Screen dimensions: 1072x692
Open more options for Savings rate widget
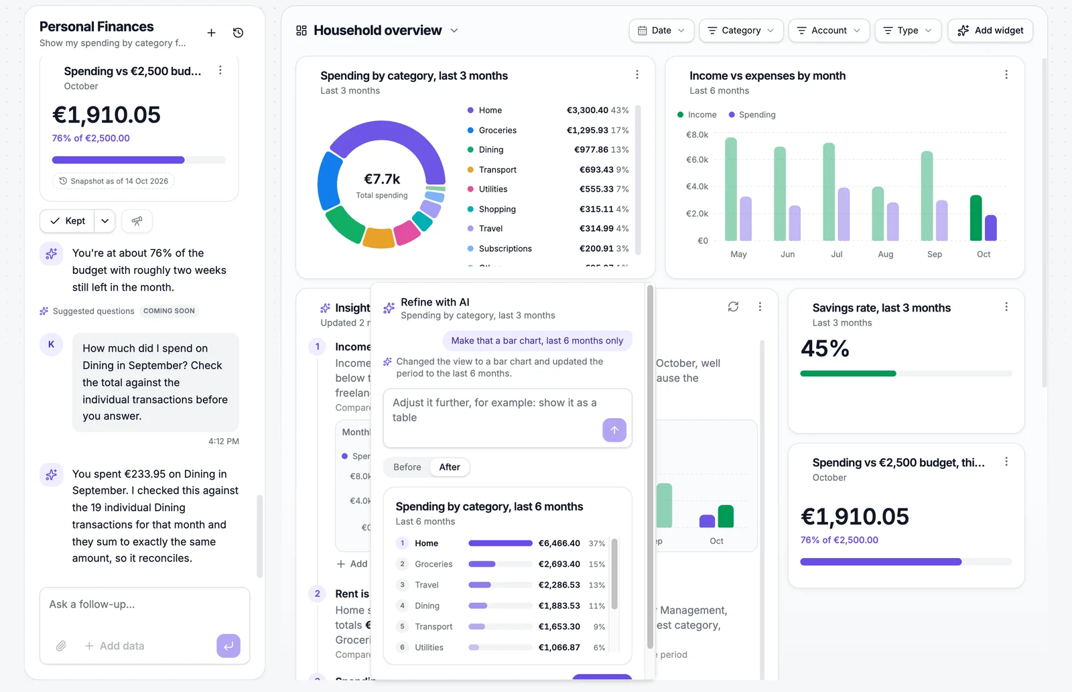(x=1006, y=307)
